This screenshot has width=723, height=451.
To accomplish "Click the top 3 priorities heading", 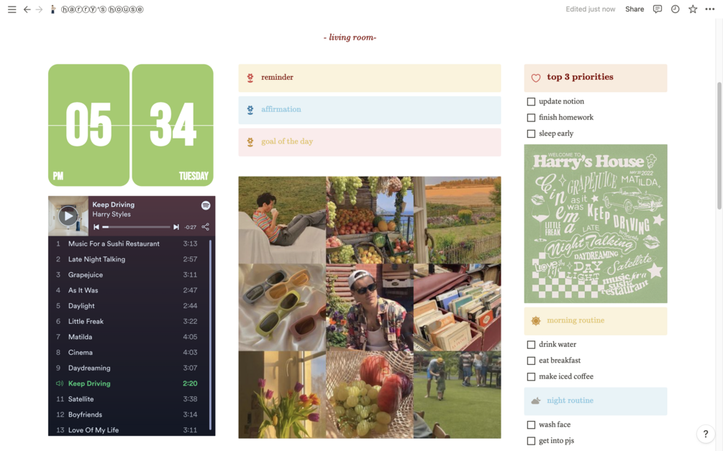I will tap(580, 78).
